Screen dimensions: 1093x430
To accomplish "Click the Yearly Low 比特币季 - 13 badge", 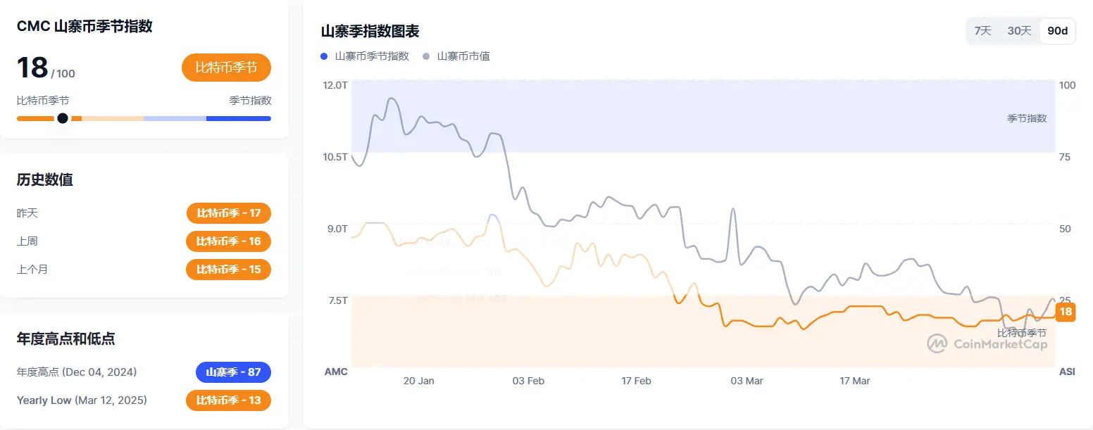I will coord(228,400).
